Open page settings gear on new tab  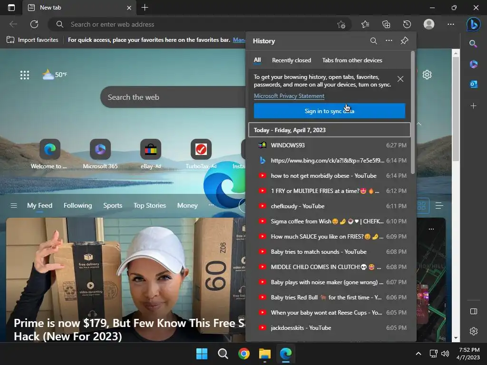427,75
